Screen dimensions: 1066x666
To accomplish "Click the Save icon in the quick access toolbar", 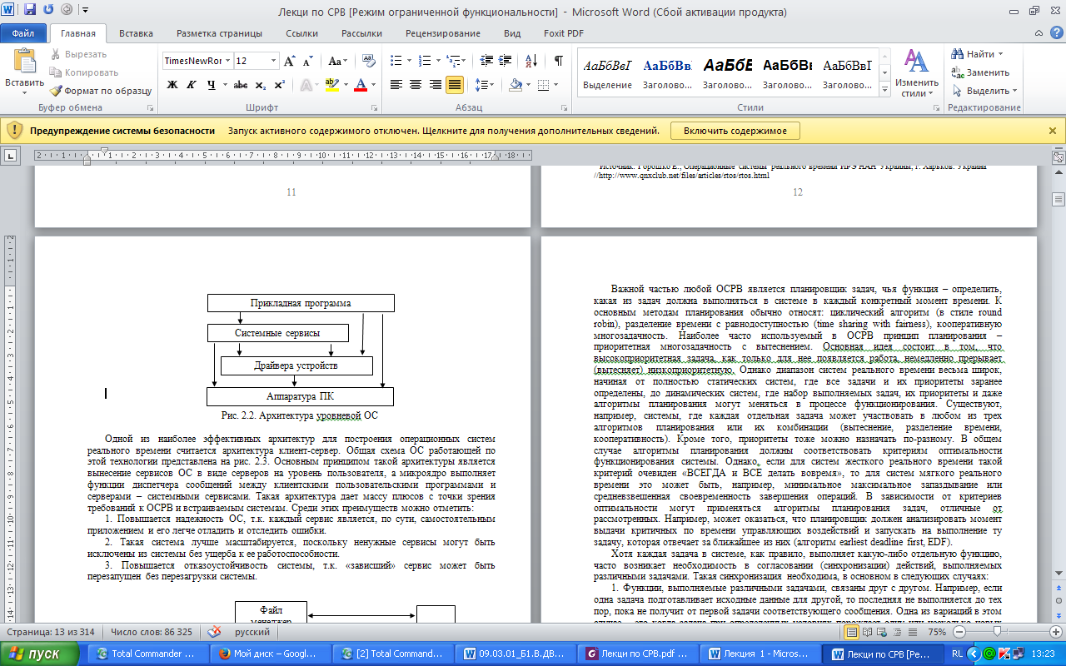I will (30, 10).
